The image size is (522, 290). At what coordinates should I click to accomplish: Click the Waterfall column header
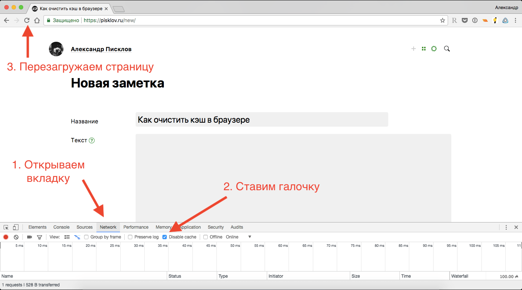[x=486, y=276]
